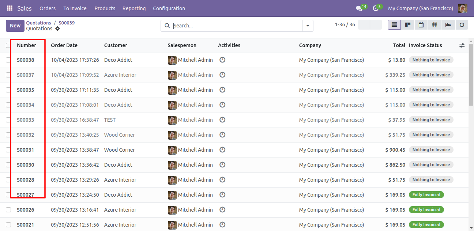Click in the Search input field
Screen dimensions: 474x231
(x=237, y=26)
